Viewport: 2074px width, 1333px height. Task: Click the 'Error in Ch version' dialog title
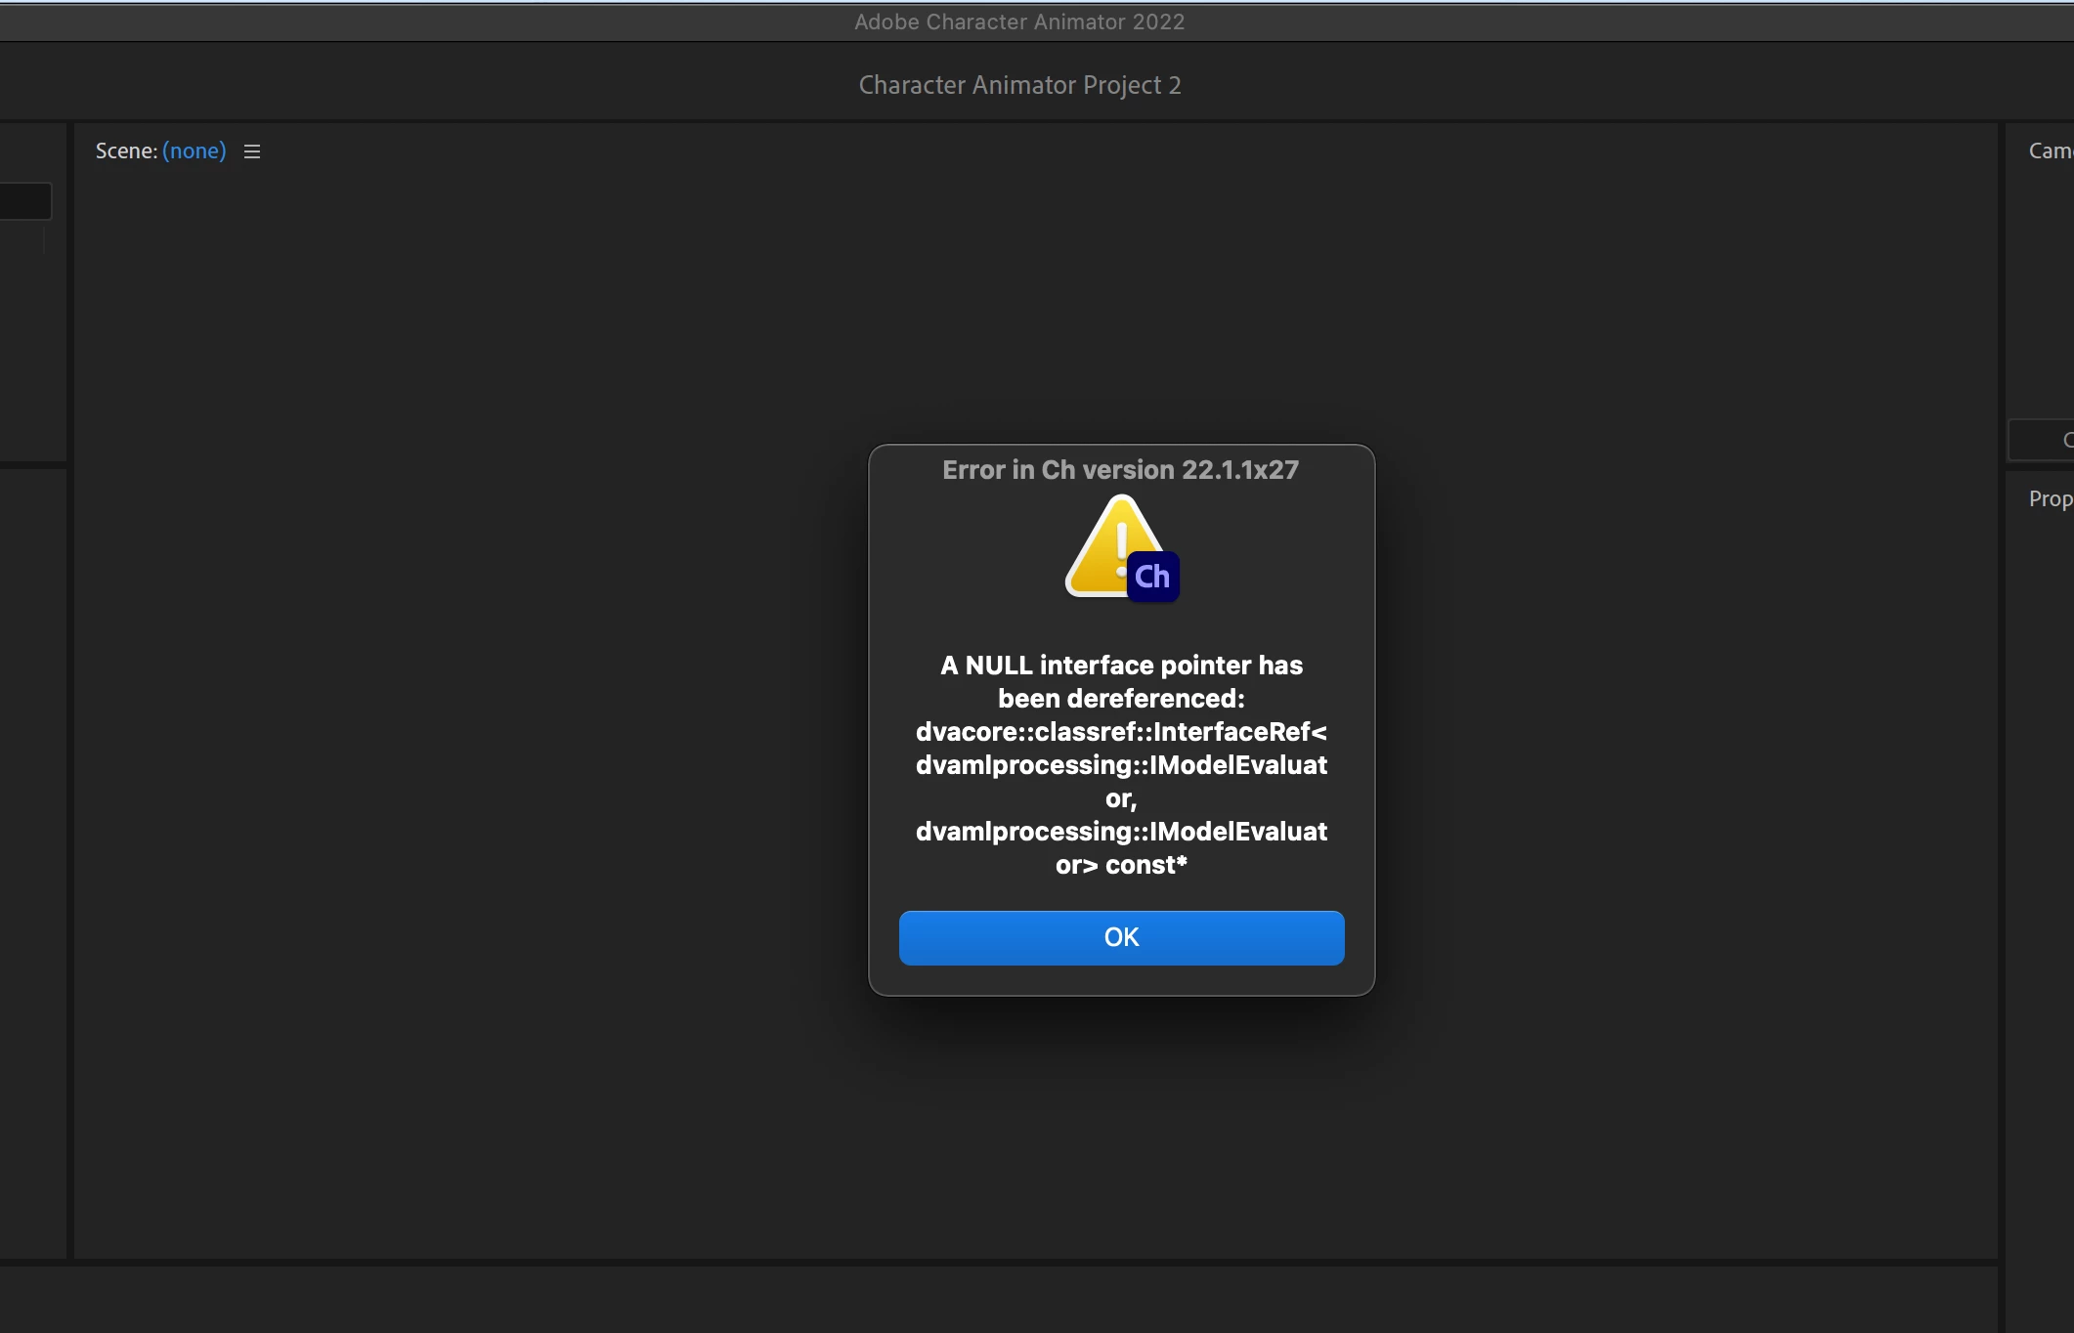[1120, 470]
